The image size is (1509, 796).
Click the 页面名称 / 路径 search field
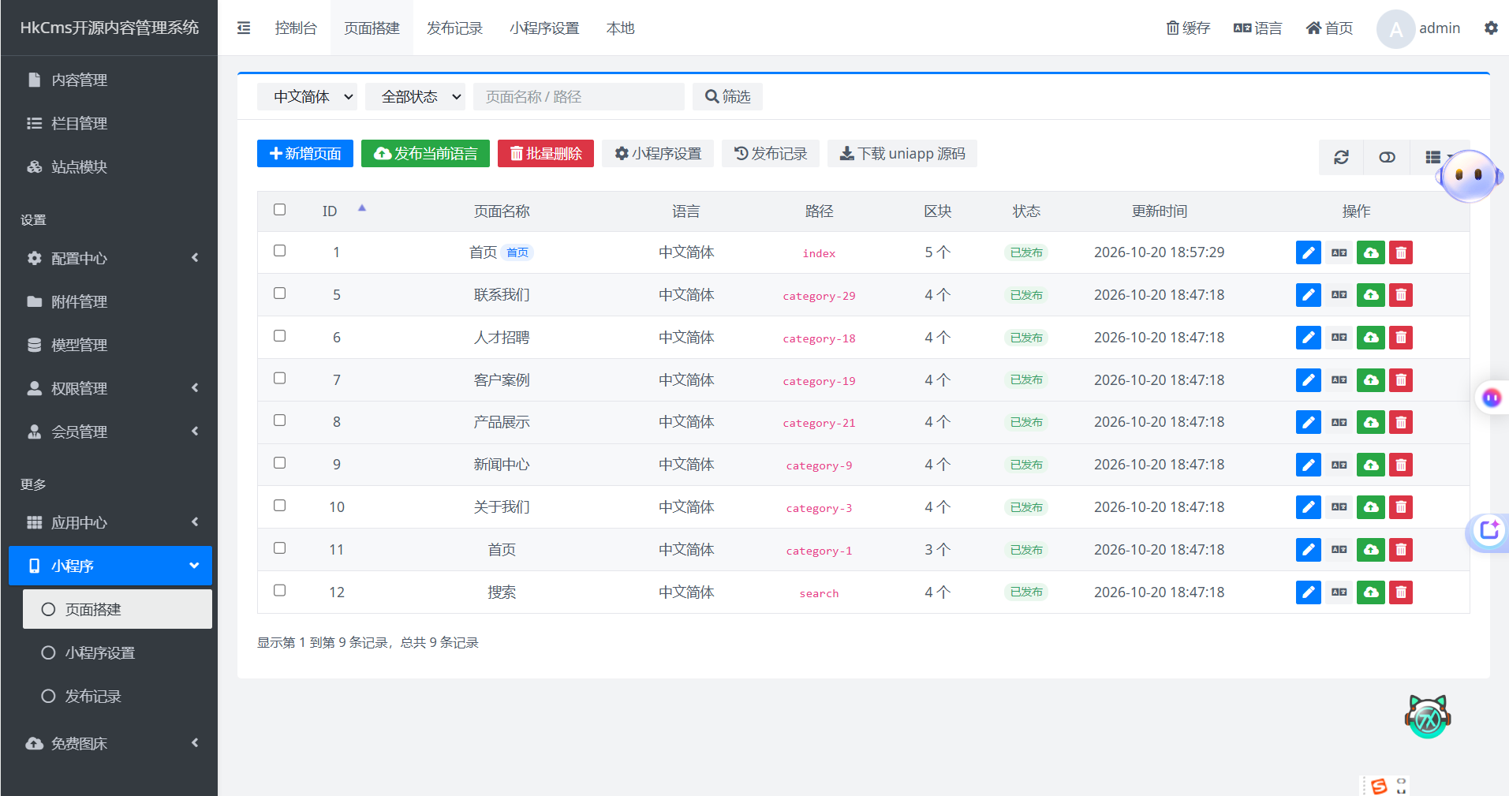coord(579,96)
